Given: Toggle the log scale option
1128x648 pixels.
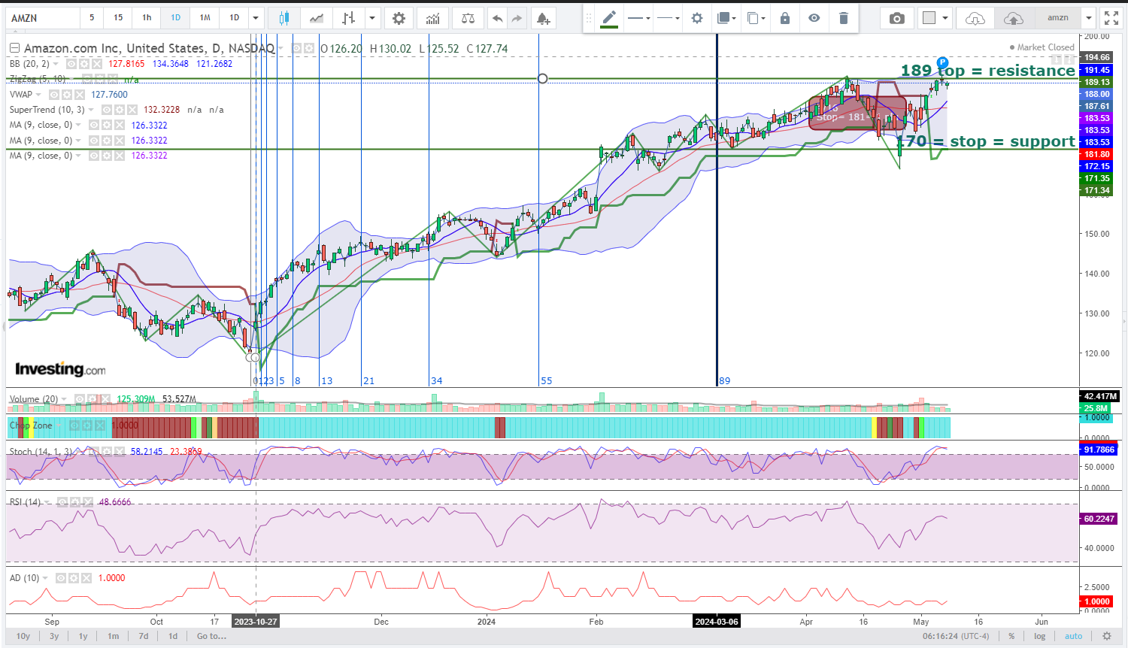Looking at the screenshot, I should 1040,636.
